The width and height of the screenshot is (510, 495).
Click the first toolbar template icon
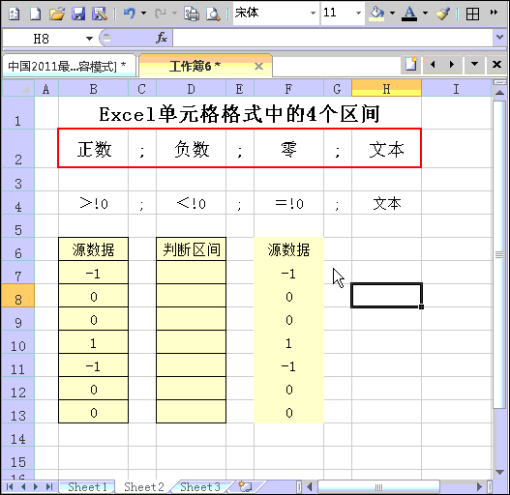pyautogui.click(x=14, y=14)
